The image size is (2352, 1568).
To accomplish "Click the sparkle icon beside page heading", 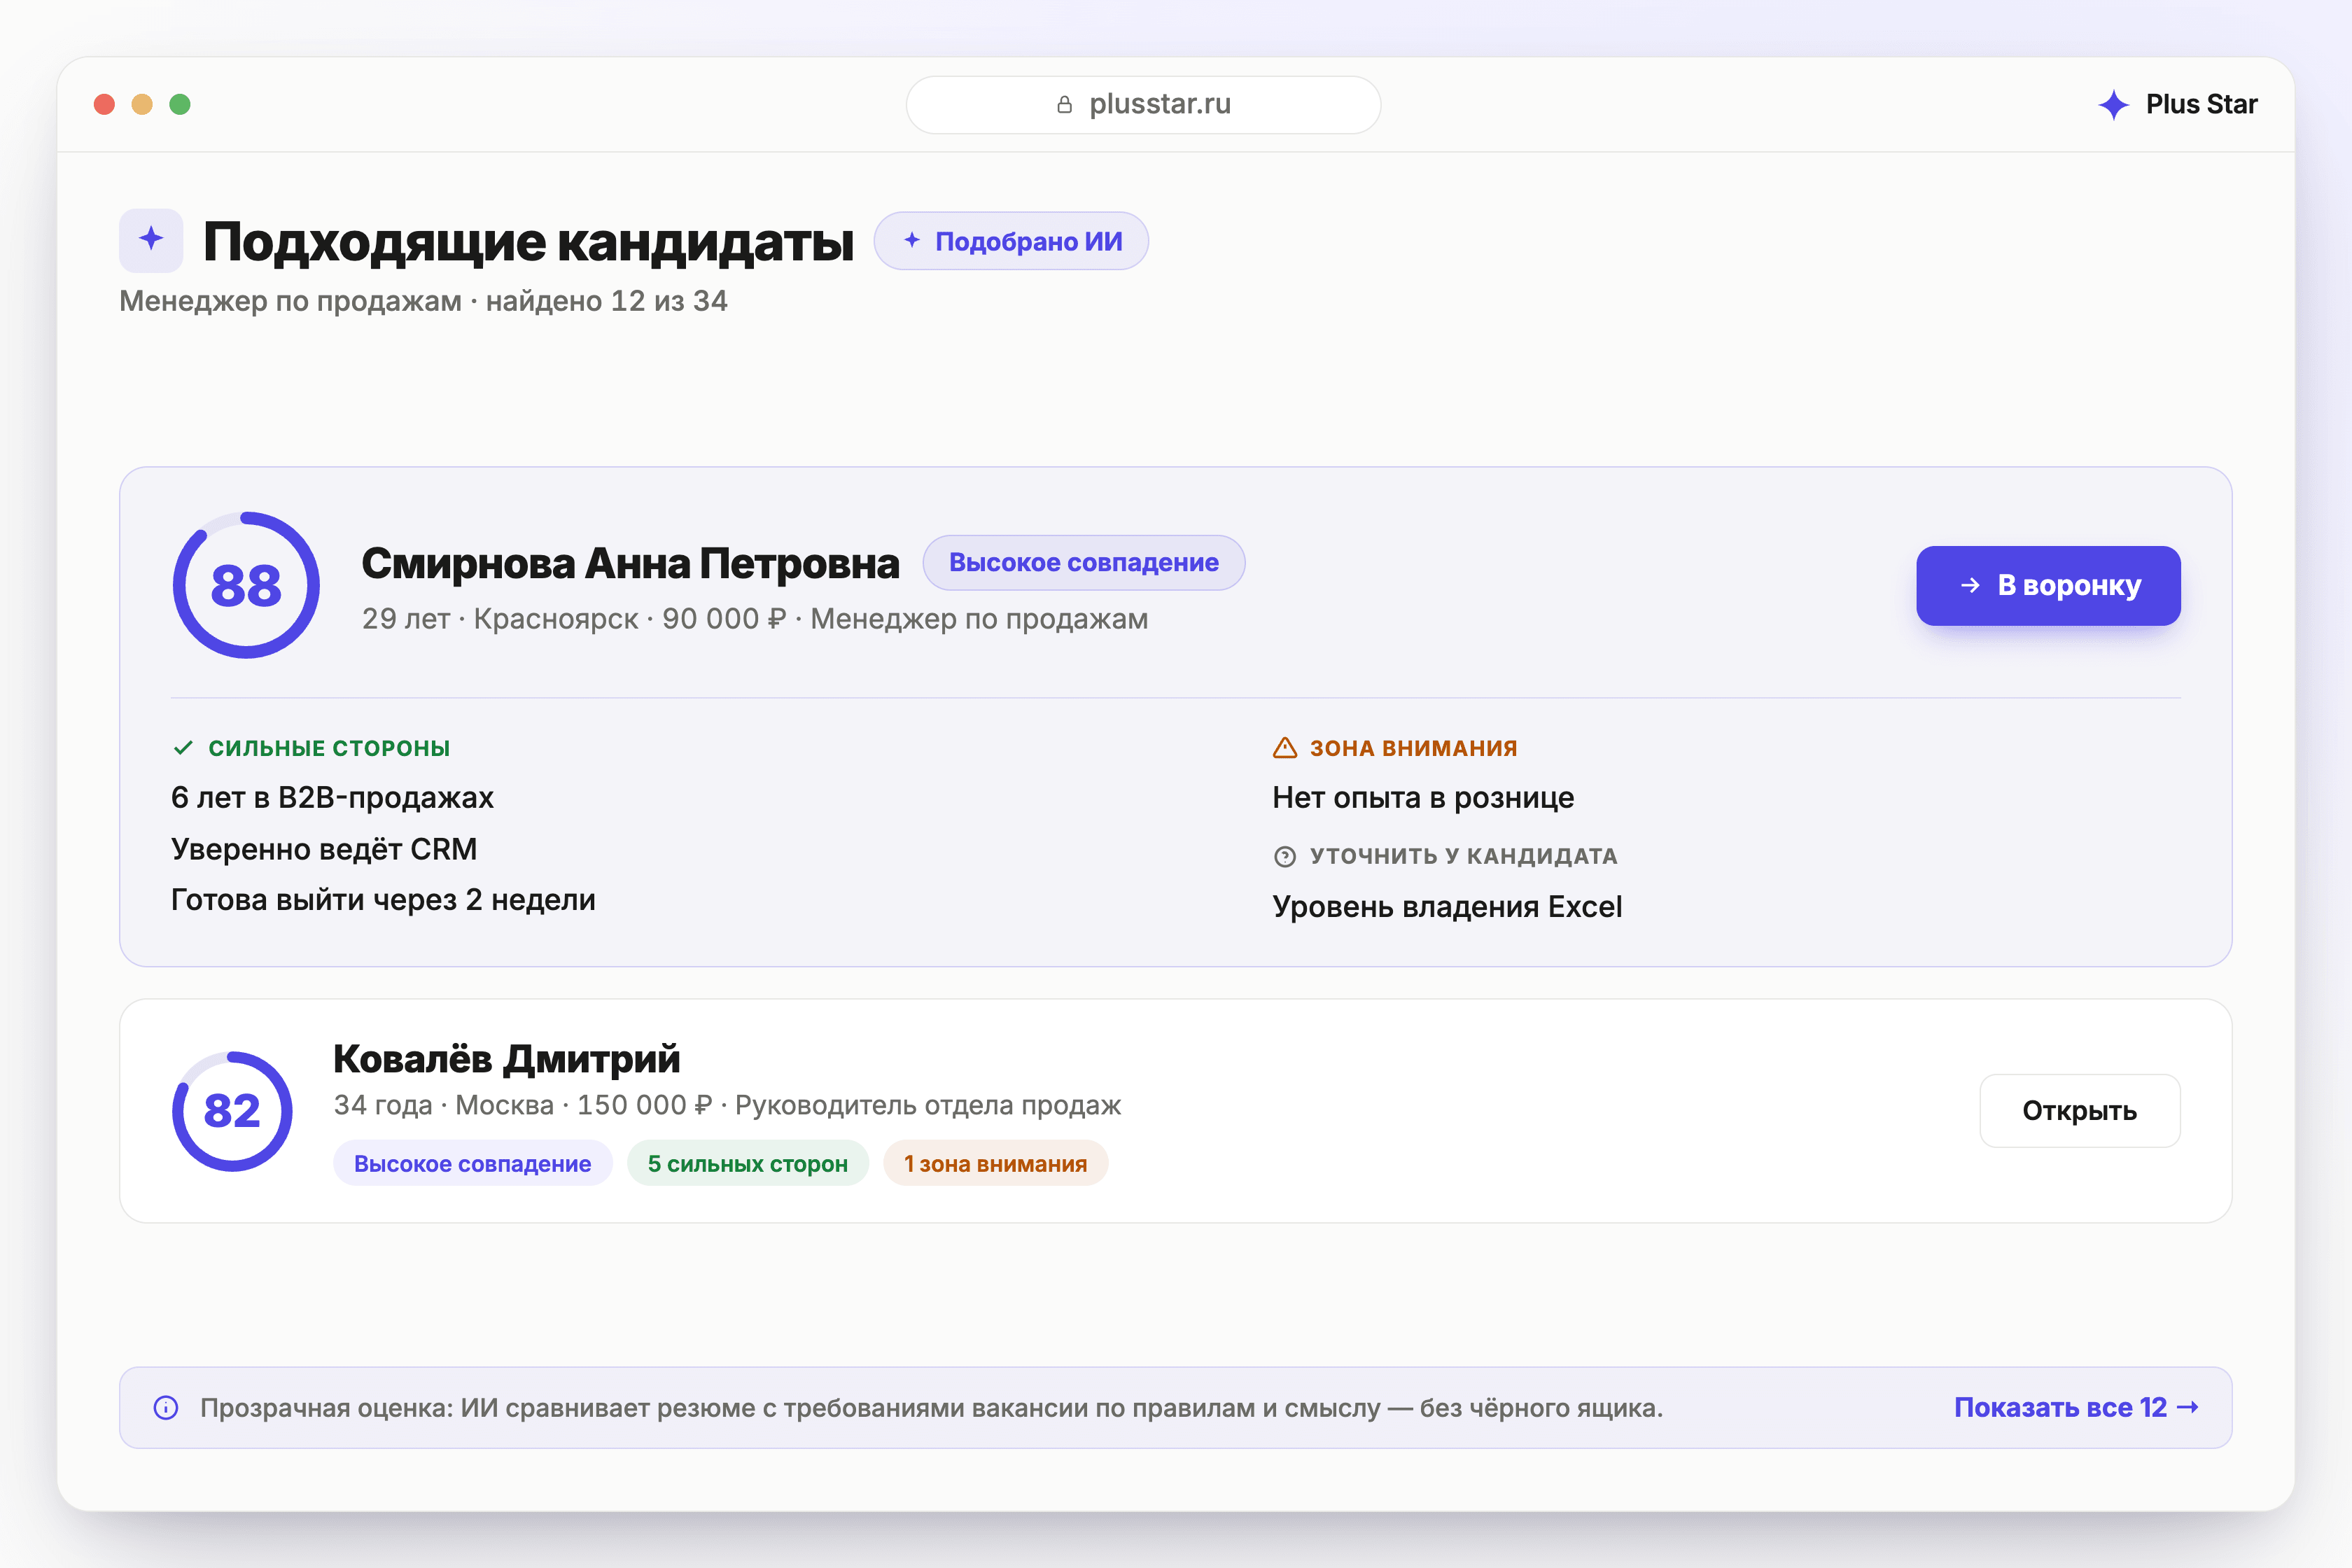I will 151,240.
